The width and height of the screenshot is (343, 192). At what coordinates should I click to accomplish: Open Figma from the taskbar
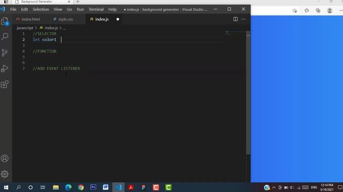point(143,187)
